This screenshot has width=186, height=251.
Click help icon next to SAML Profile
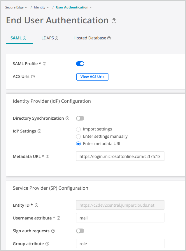tap(45, 64)
